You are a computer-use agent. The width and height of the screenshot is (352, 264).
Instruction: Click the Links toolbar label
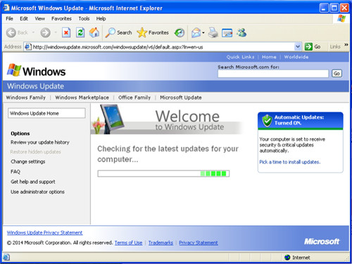coord(335,46)
